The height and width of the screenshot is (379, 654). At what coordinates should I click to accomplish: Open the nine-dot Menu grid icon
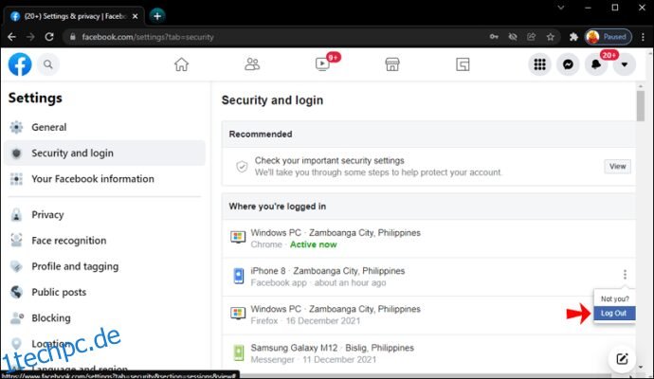point(539,64)
